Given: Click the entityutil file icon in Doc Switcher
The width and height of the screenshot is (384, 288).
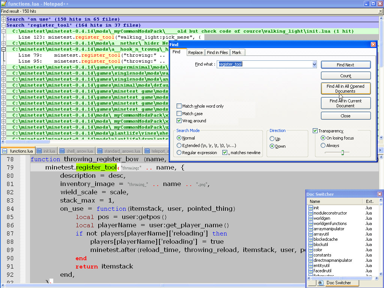Looking at the screenshot, I should [310, 265].
